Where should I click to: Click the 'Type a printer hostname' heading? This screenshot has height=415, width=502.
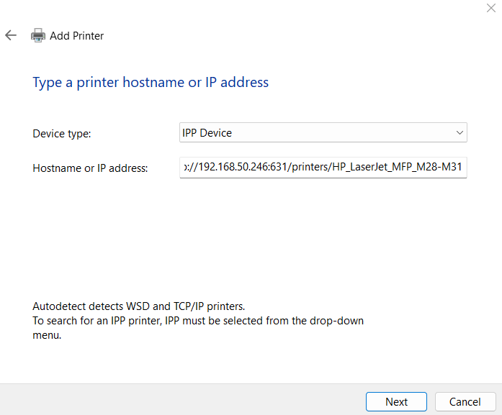[151, 82]
